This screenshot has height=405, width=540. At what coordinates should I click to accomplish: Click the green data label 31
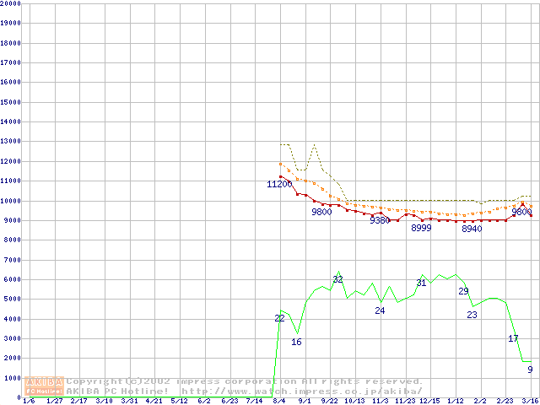tap(421, 283)
